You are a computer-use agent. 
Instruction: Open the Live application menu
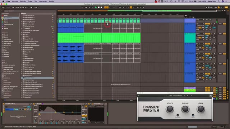(x=8, y=1)
